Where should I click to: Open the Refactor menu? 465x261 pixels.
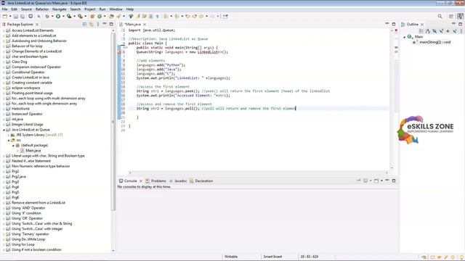click(42, 9)
